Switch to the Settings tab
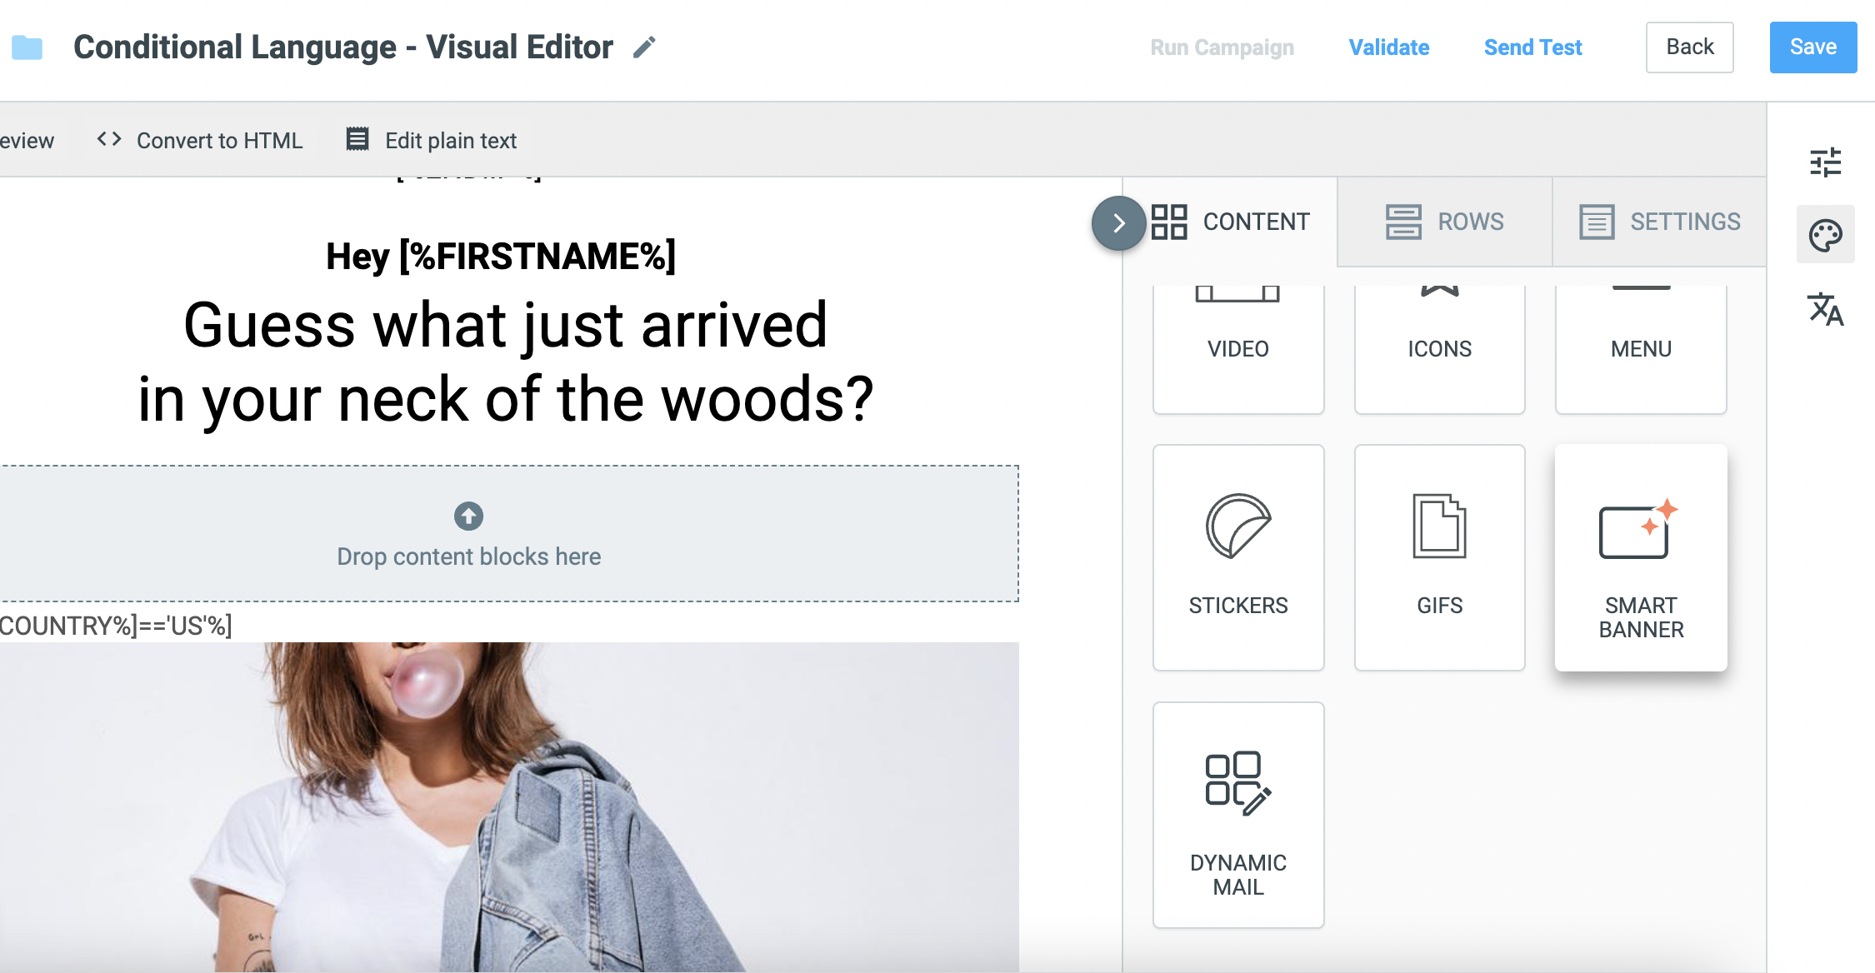 1659,222
